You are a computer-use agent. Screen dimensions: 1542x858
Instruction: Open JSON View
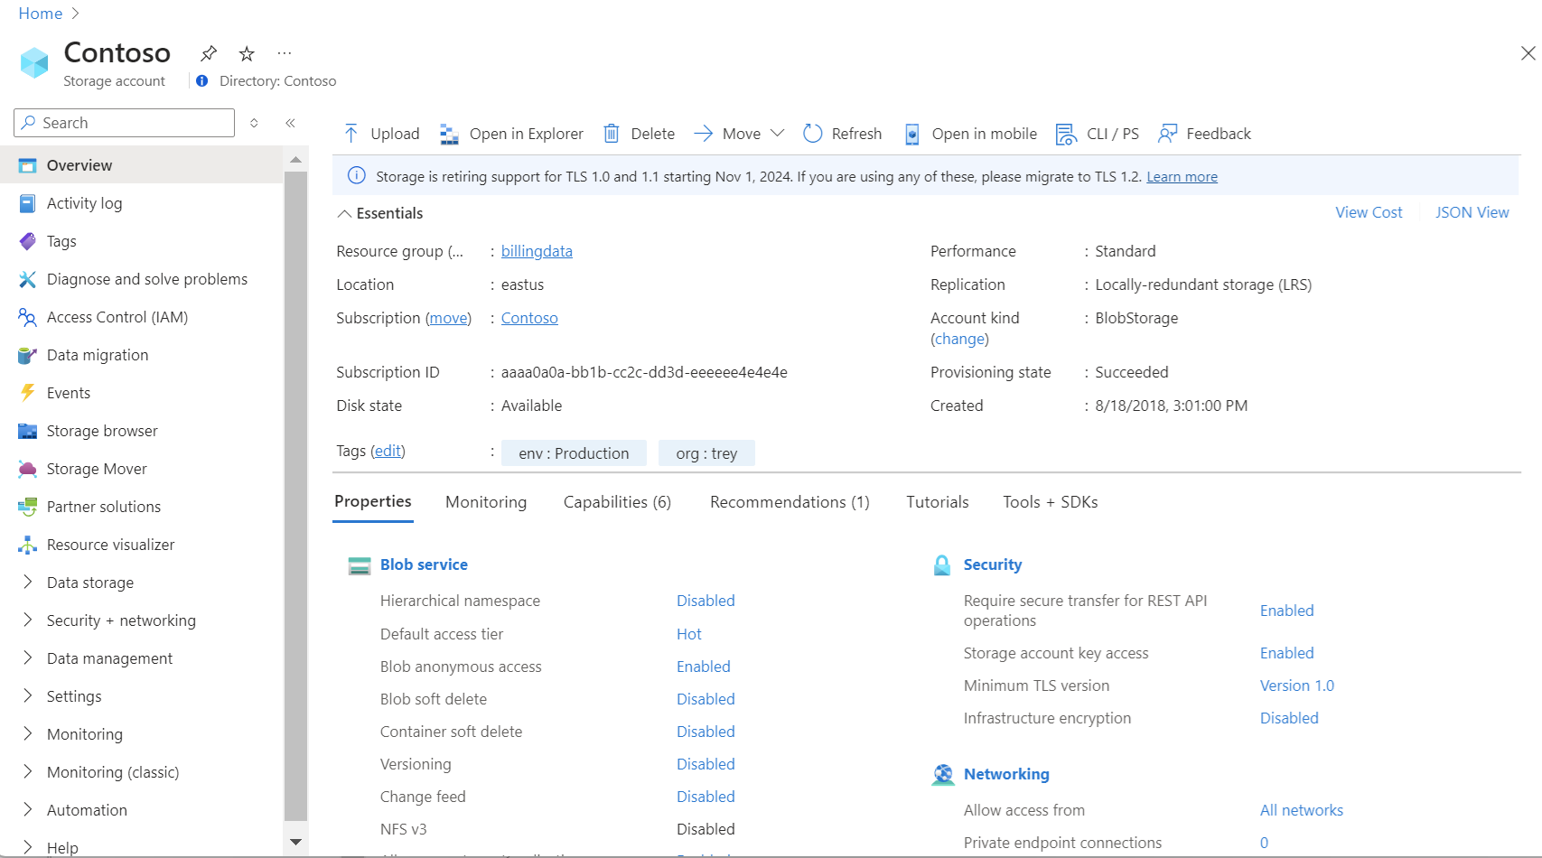tap(1472, 212)
